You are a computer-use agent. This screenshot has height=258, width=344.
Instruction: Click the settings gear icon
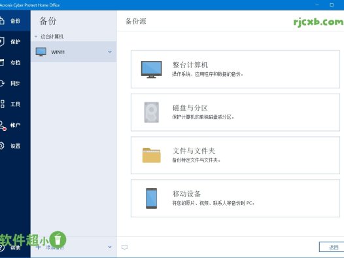click(2, 145)
